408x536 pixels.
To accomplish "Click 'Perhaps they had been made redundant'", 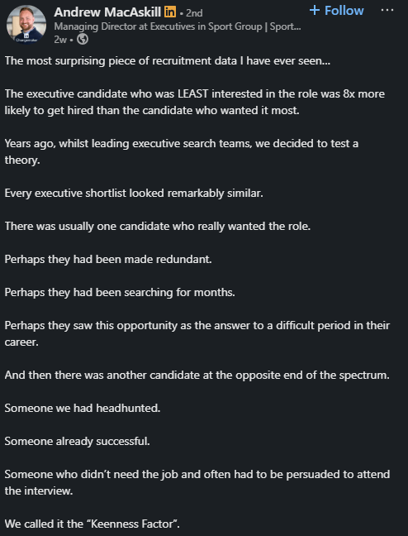I will point(108,259).
